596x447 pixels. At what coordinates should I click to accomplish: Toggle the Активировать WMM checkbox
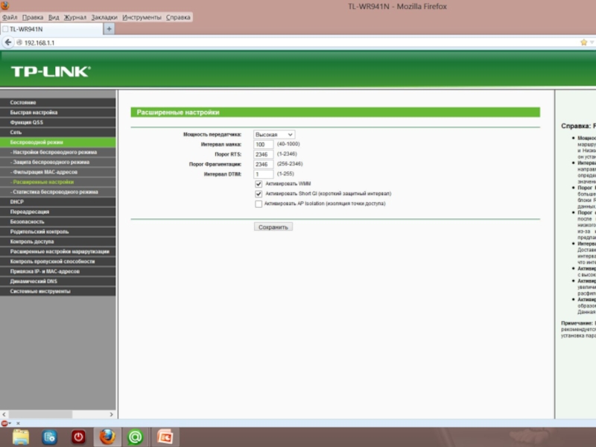pyautogui.click(x=259, y=183)
